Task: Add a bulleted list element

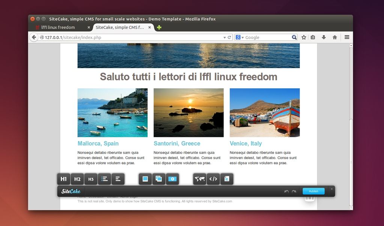Action: 105,179
